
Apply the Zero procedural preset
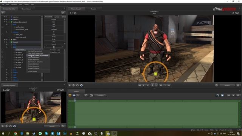pyautogui.click(x=54, y=22)
